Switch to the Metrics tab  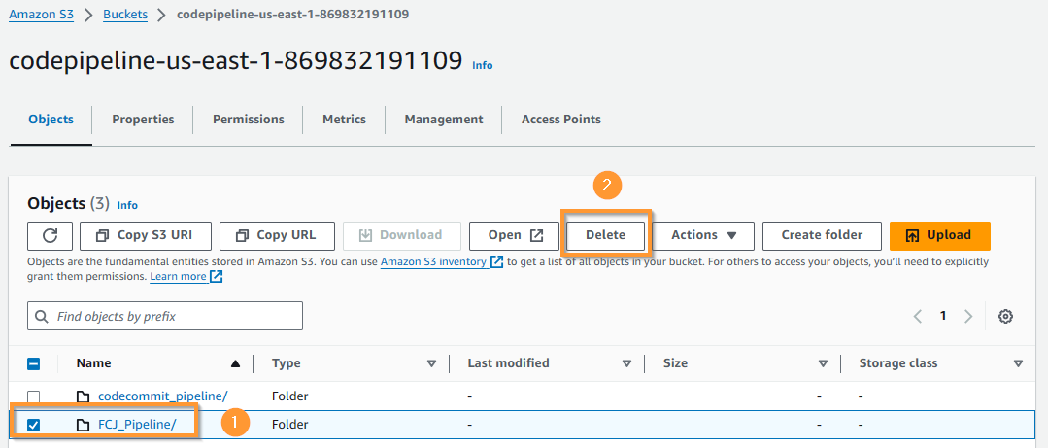click(x=344, y=119)
